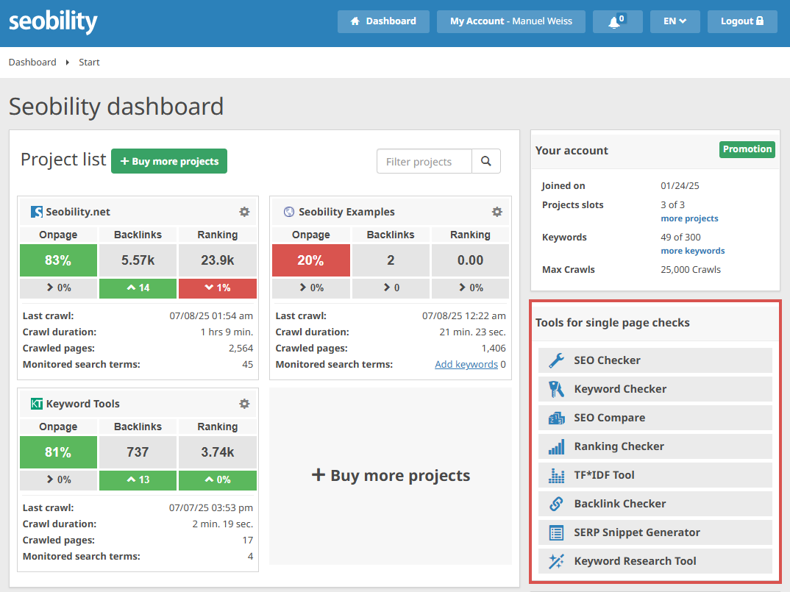Open settings gear for Seobility Examples project
This screenshot has height=592, width=790.
click(497, 212)
